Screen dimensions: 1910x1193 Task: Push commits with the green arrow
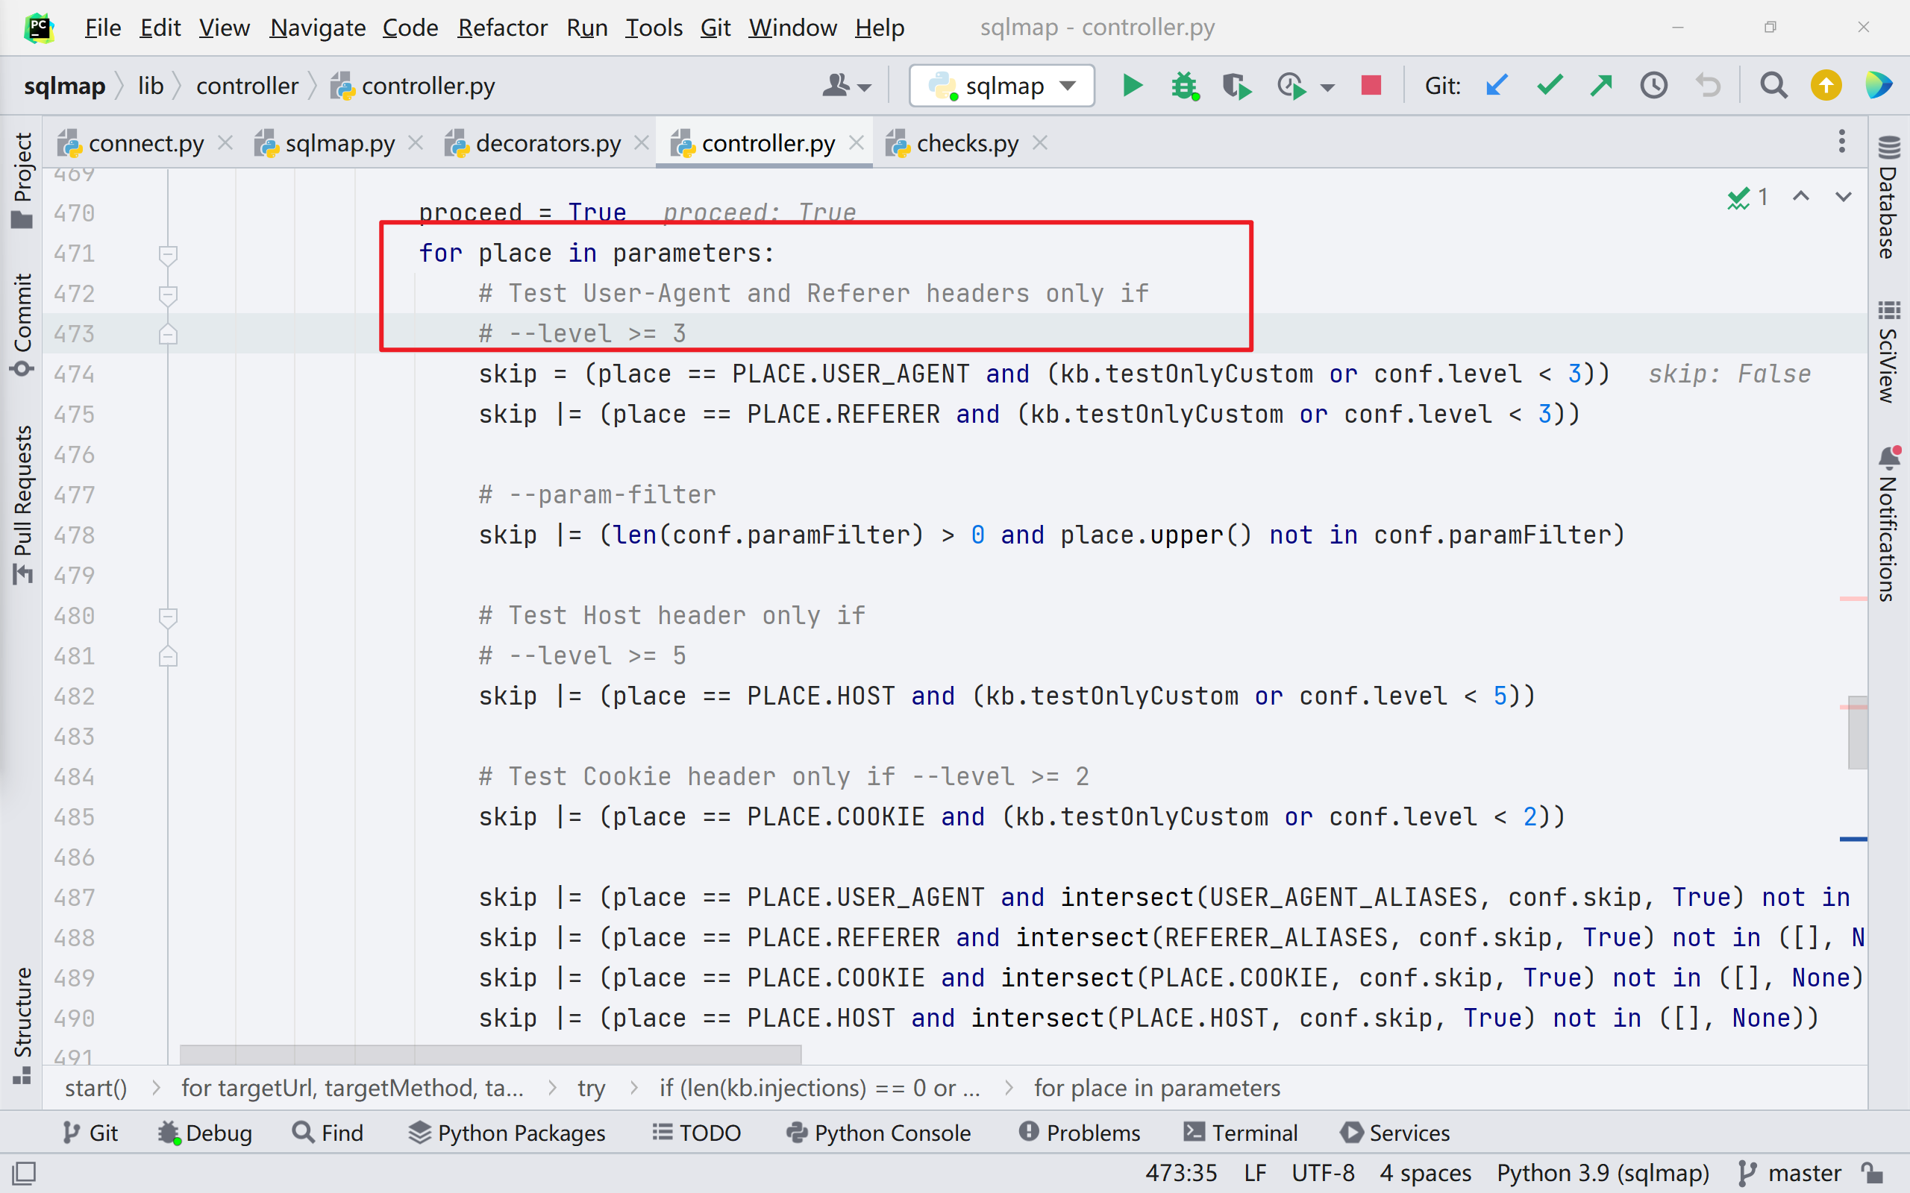1601,85
